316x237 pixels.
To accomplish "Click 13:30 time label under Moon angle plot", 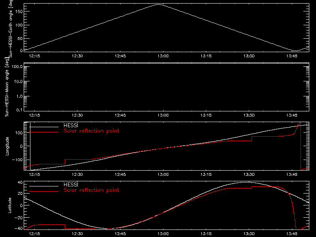I will click(249, 115).
